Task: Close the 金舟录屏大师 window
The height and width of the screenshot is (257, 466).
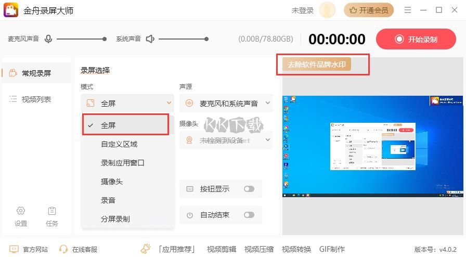Action: [x=455, y=10]
